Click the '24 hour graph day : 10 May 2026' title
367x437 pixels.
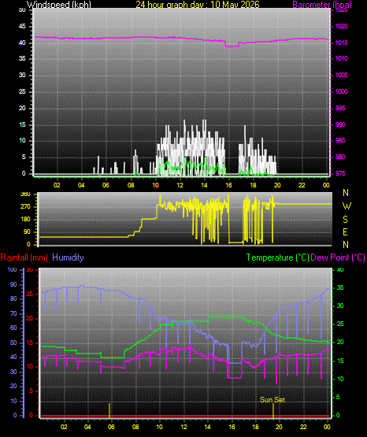tap(198, 4)
